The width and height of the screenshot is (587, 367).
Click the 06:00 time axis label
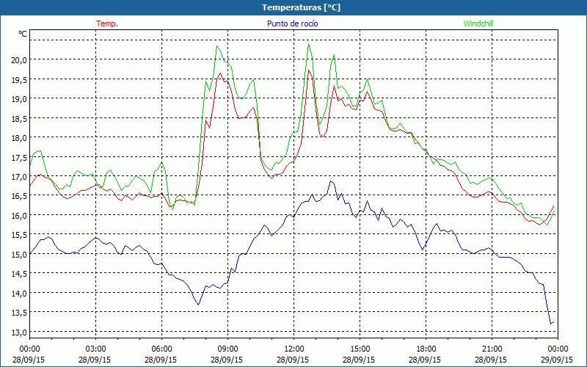pos(161,349)
